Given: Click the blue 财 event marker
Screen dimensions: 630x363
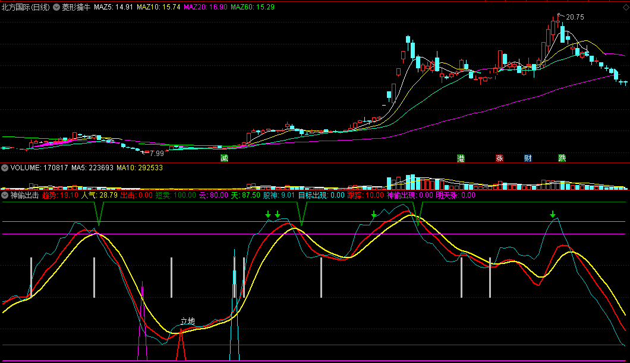Looking at the screenshot, I should tap(528, 158).
